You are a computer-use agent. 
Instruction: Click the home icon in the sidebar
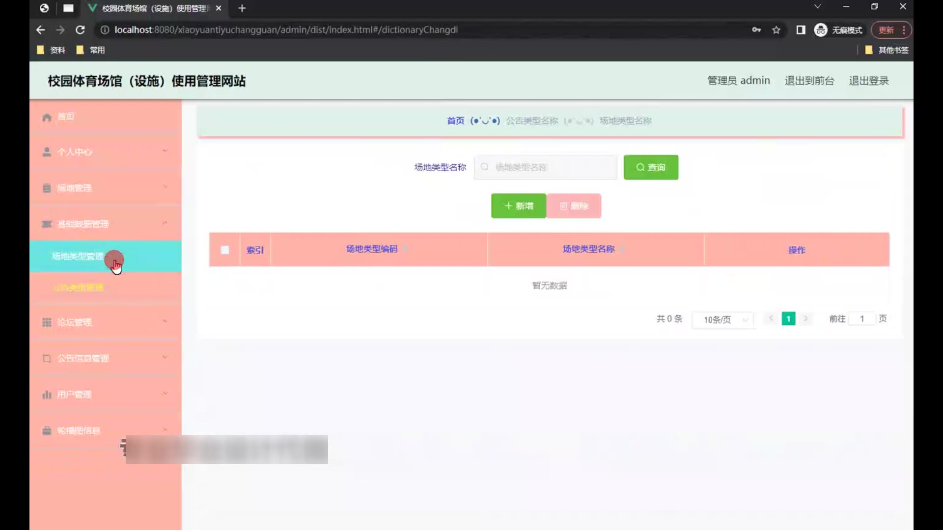point(47,117)
